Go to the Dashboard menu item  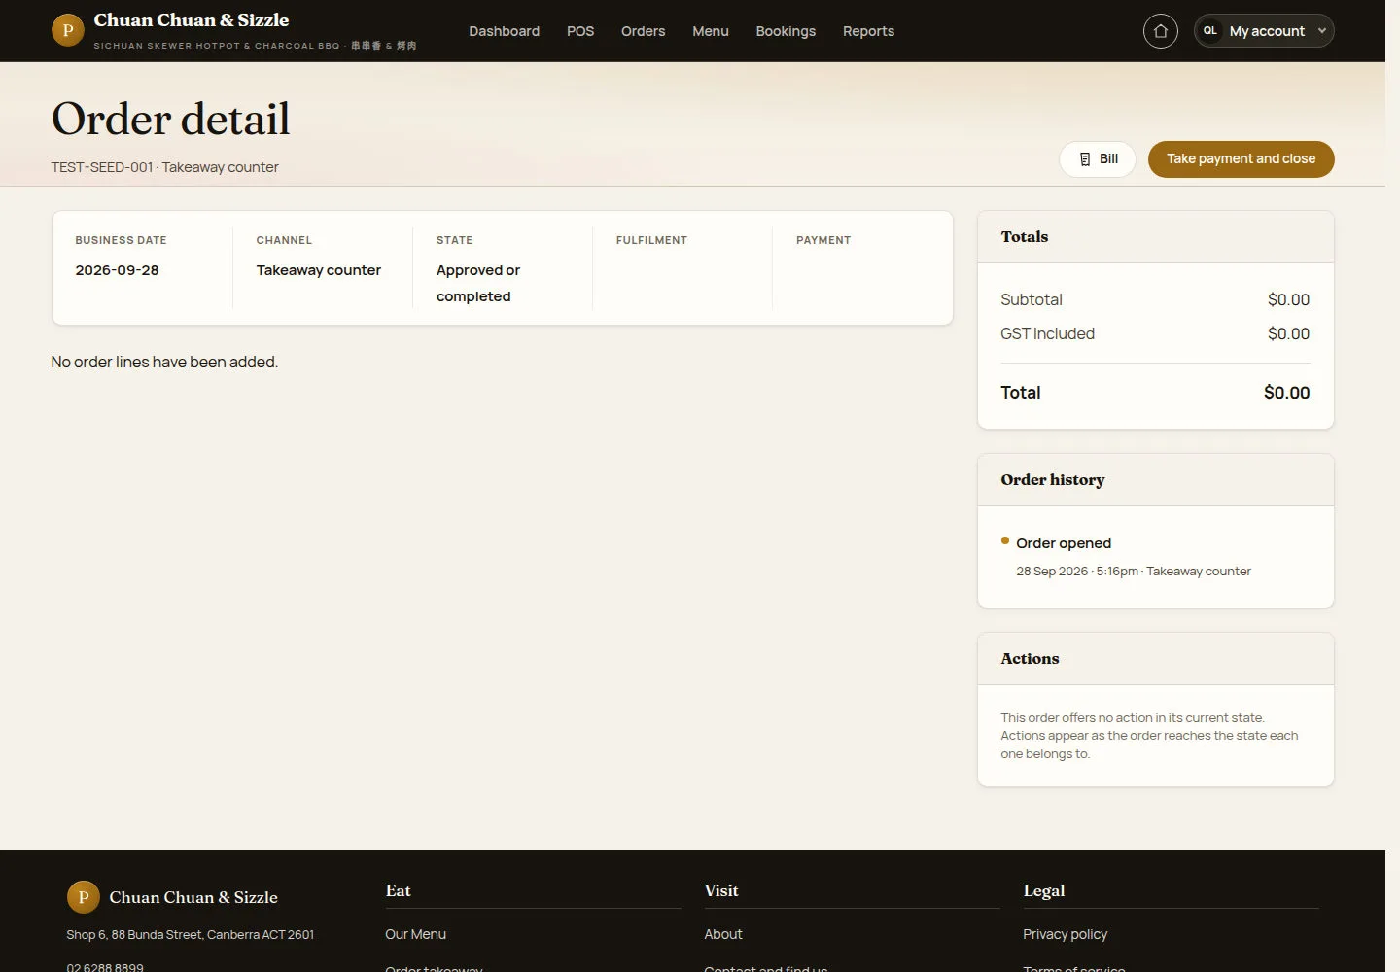click(x=504, y=31)
